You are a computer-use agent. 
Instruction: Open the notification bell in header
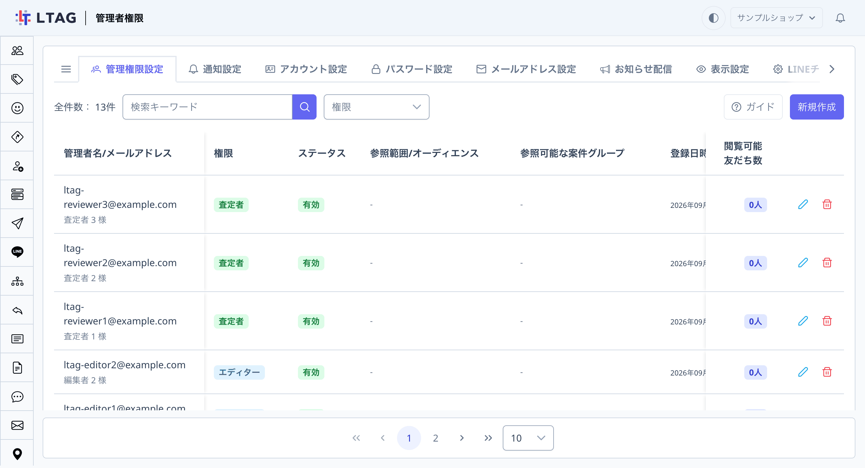coord(840,18)
